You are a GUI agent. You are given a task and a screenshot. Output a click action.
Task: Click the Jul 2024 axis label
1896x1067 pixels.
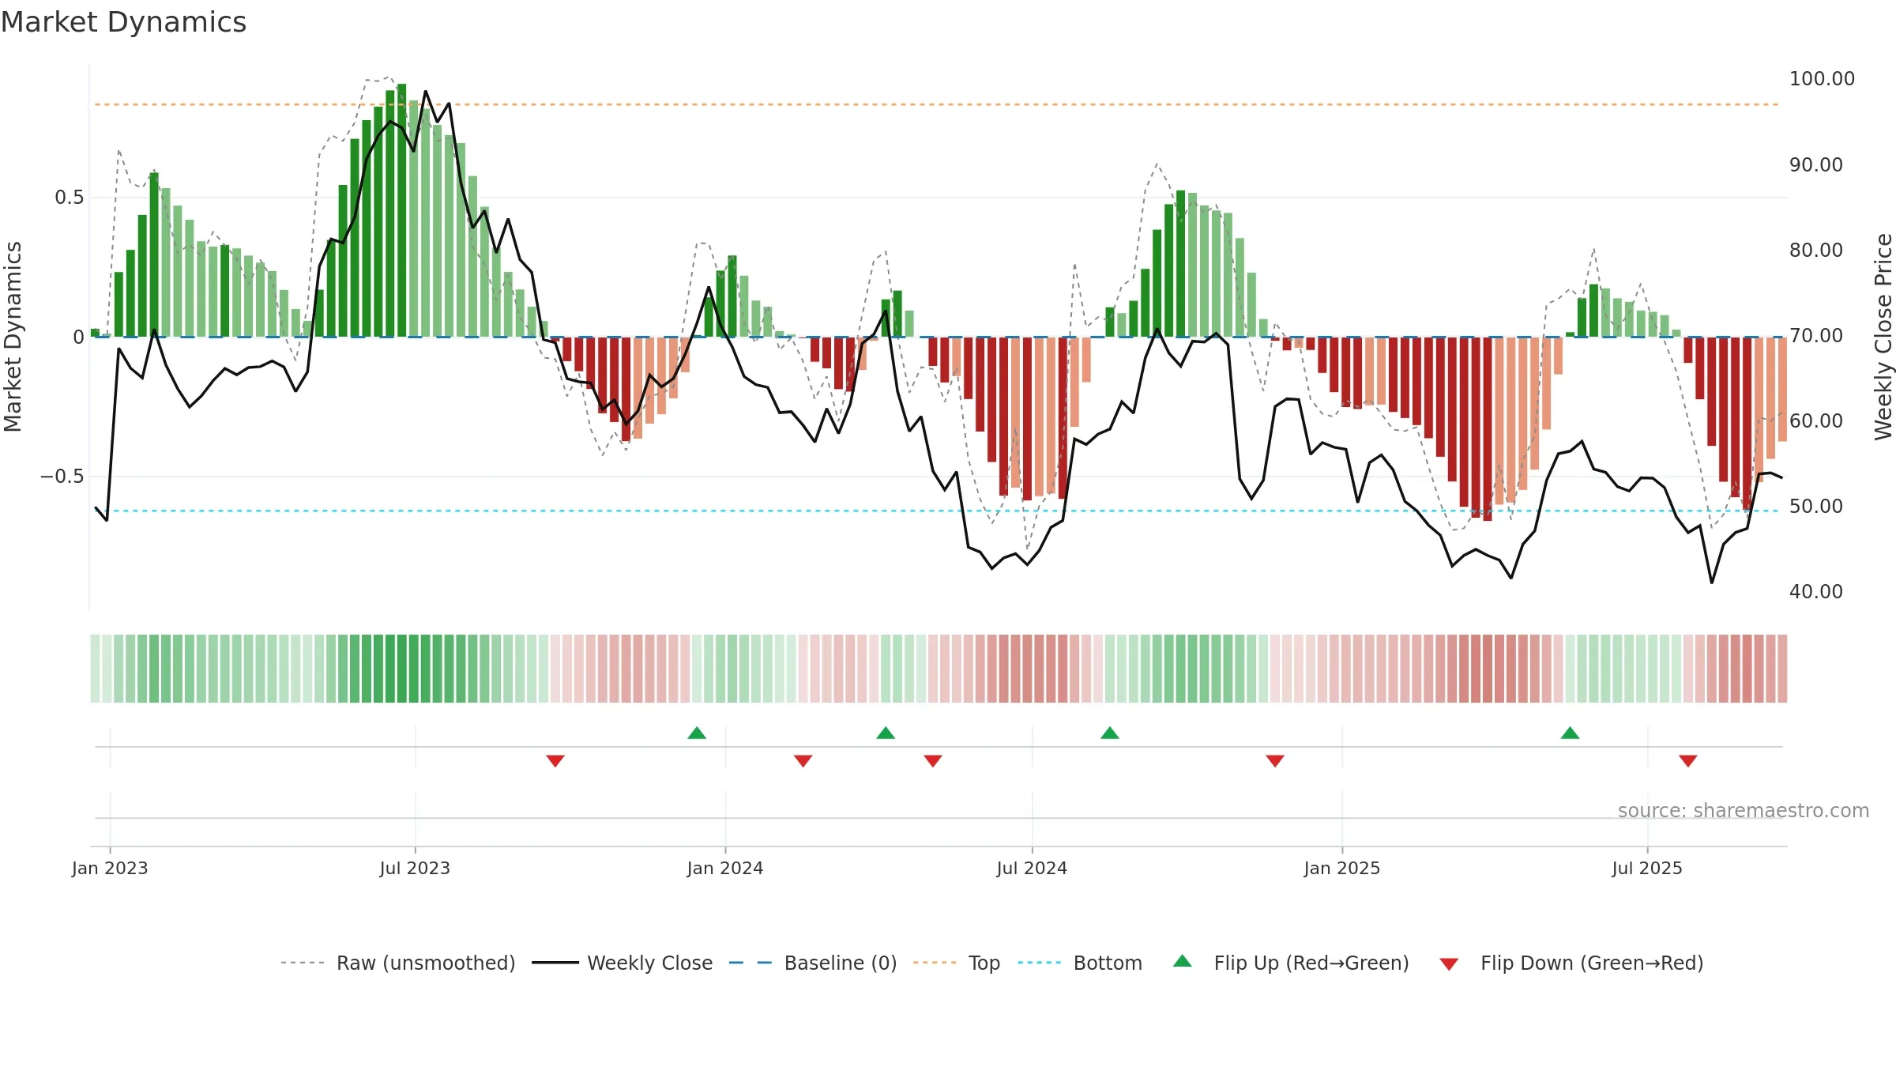pos(1032,869)
